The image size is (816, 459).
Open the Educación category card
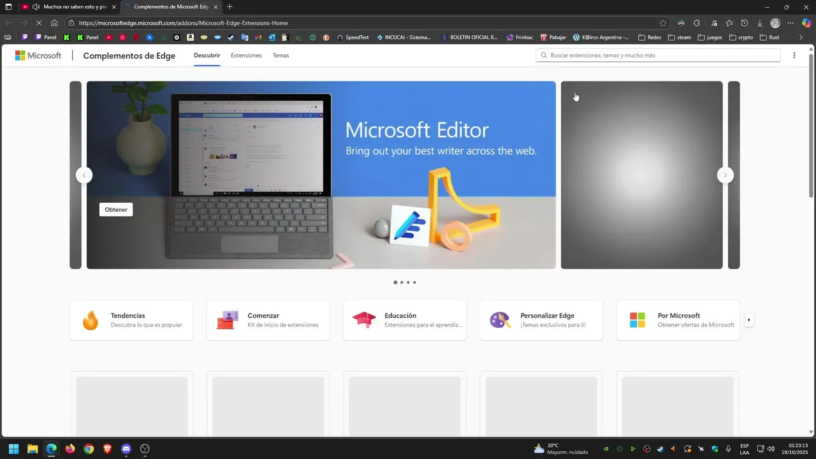click(405, 320)
